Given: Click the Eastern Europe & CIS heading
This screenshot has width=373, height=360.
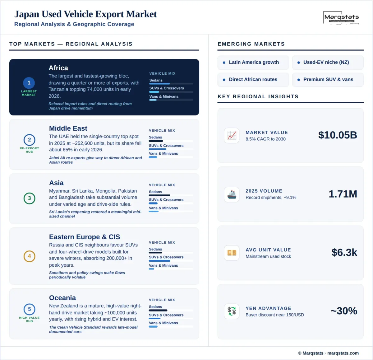Looking at the screenshot, I should click(x=85, y=237).
